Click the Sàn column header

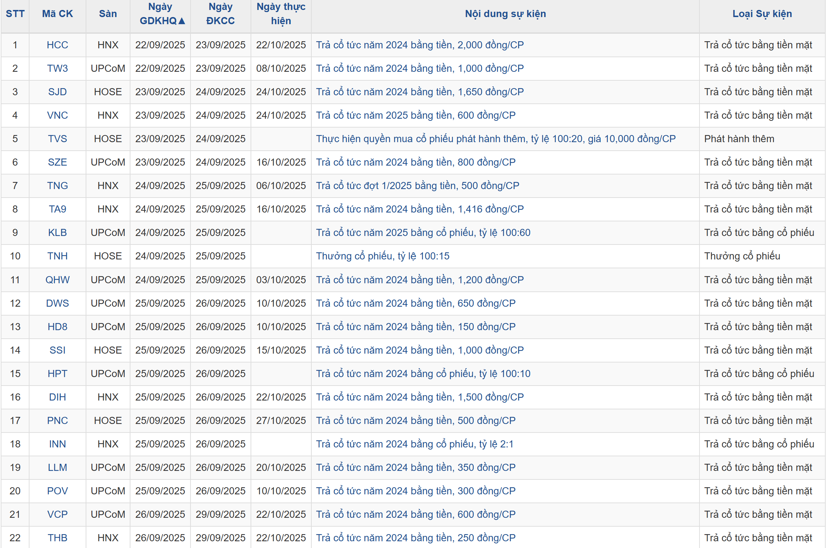(x=108, y=14)
